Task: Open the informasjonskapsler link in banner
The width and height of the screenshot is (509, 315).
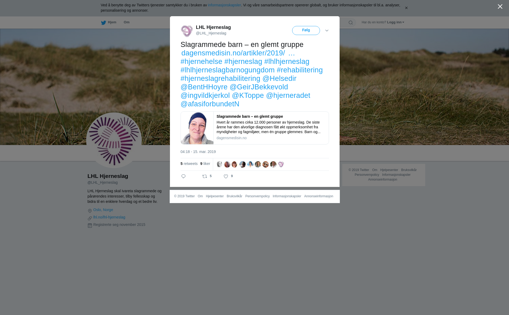Action: point(224,5)
